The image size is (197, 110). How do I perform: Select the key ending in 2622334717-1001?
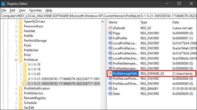tap(64, 79)
